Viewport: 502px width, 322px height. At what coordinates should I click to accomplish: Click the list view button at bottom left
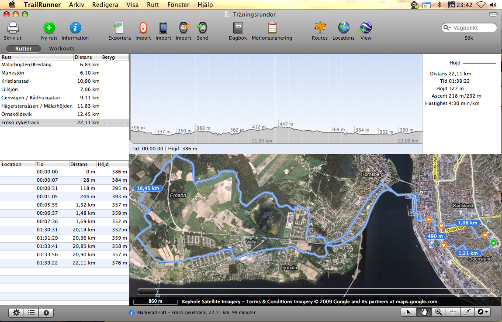[x=31, y=313]
